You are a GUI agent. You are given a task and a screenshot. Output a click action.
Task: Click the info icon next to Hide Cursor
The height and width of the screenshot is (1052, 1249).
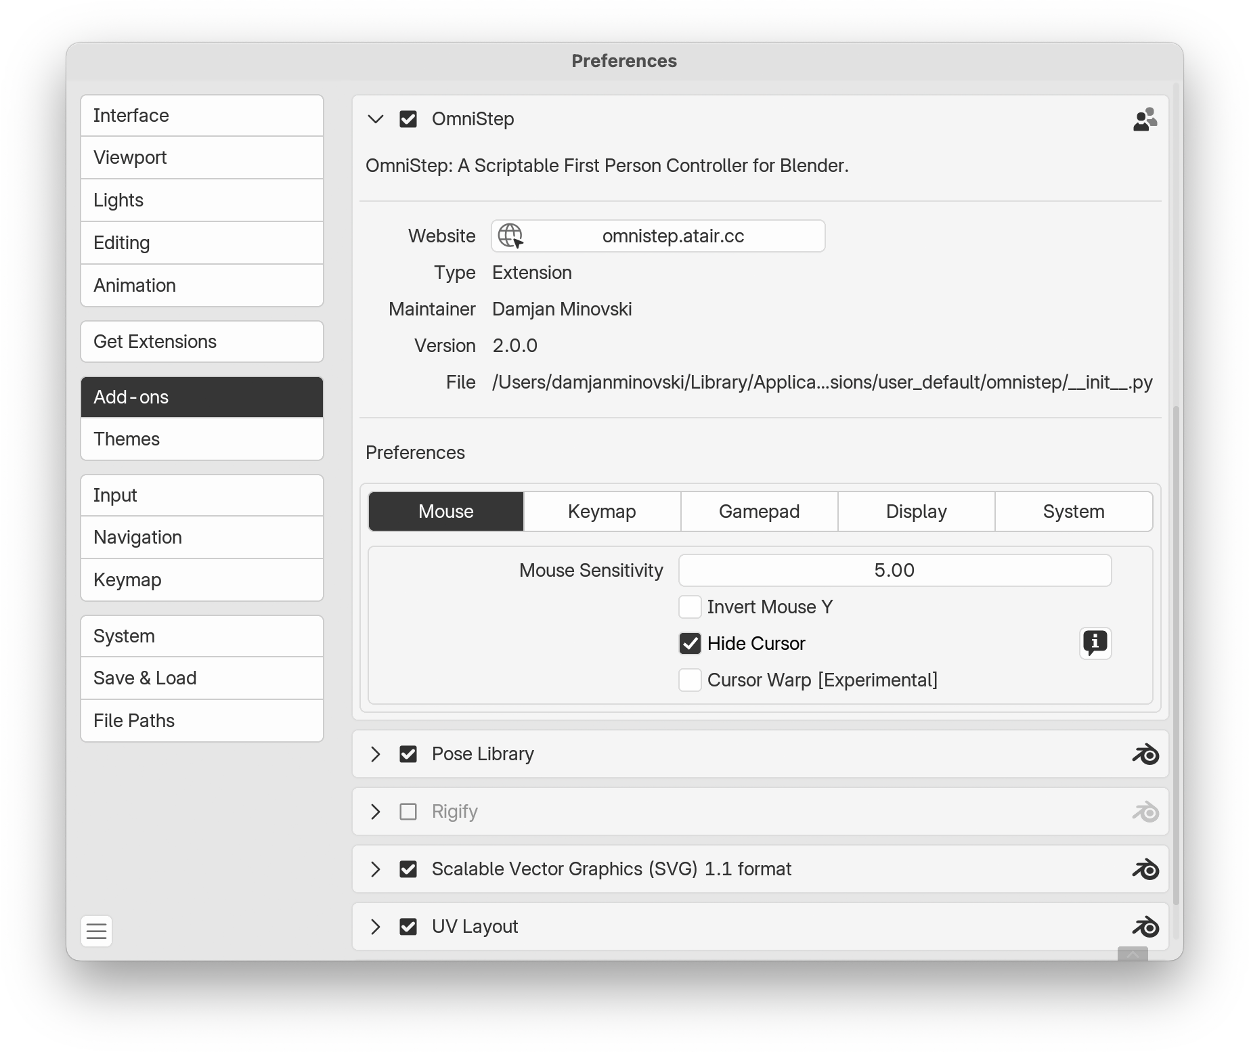click(1095, 643)
